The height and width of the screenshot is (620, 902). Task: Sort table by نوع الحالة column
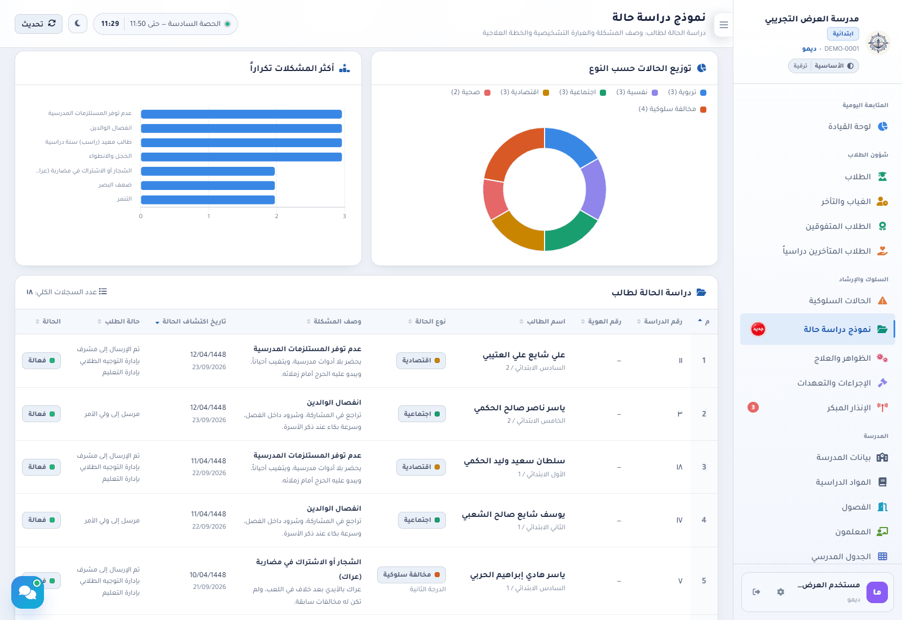coord(427,321)
